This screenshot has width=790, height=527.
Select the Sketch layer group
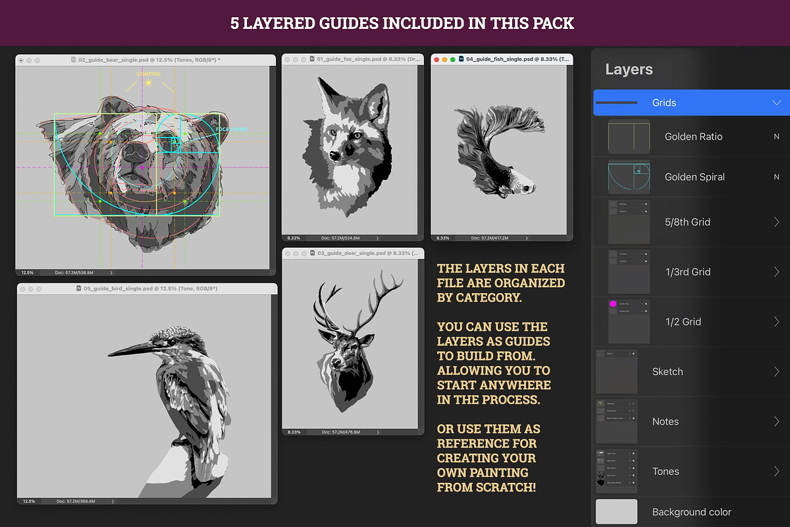pos(668,372)
